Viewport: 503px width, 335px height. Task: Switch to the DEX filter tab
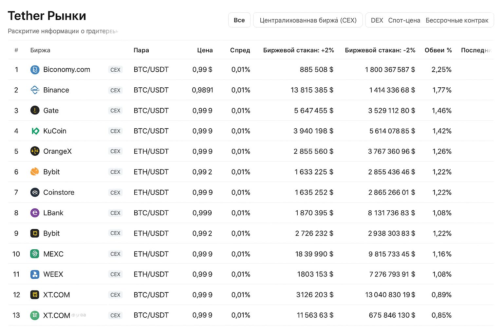click(377, 20)
